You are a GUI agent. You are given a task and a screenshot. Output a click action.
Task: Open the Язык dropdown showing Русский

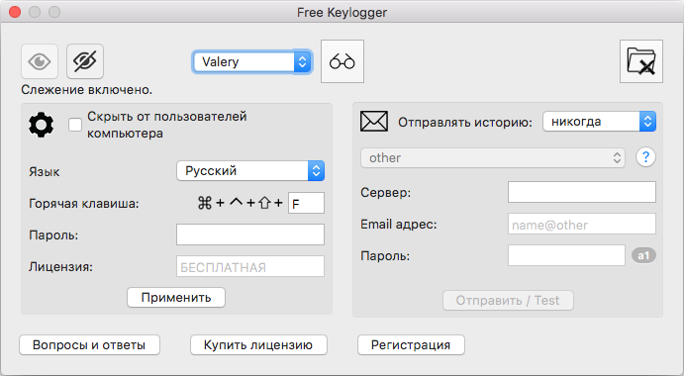click(250, 171)
